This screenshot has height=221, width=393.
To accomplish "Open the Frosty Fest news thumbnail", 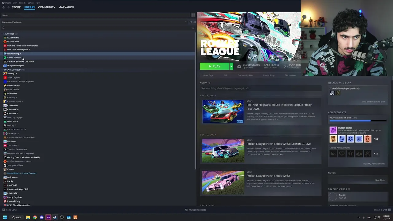I will pyautogui.click(x=223, y=111).
